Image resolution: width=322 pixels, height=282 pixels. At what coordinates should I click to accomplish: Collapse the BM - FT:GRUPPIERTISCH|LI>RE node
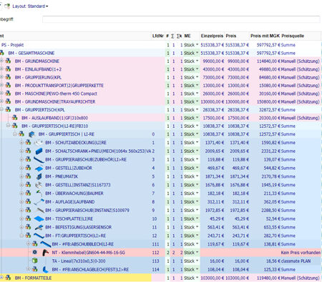[21, 236]
